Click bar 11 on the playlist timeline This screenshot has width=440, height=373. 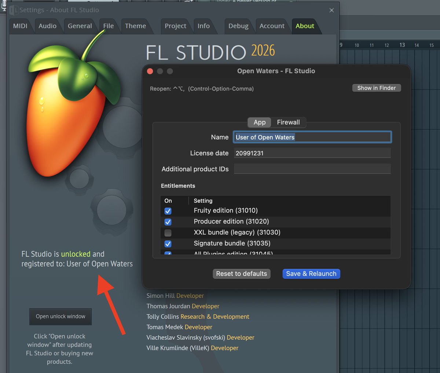pyautogui.click(x=371, y=45)
